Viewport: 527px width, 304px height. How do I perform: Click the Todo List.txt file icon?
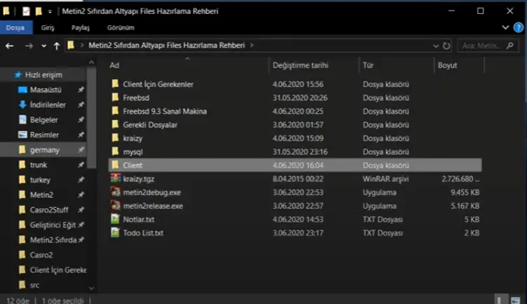115,232
